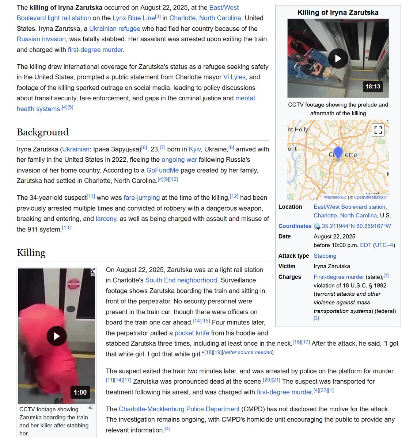Open the Stabbing attack type link
Viewport: 417px width, 438px height.
coord(325,255)
